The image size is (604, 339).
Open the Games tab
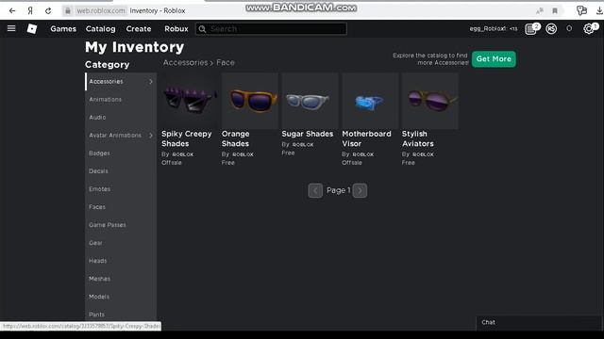point(63,29)
